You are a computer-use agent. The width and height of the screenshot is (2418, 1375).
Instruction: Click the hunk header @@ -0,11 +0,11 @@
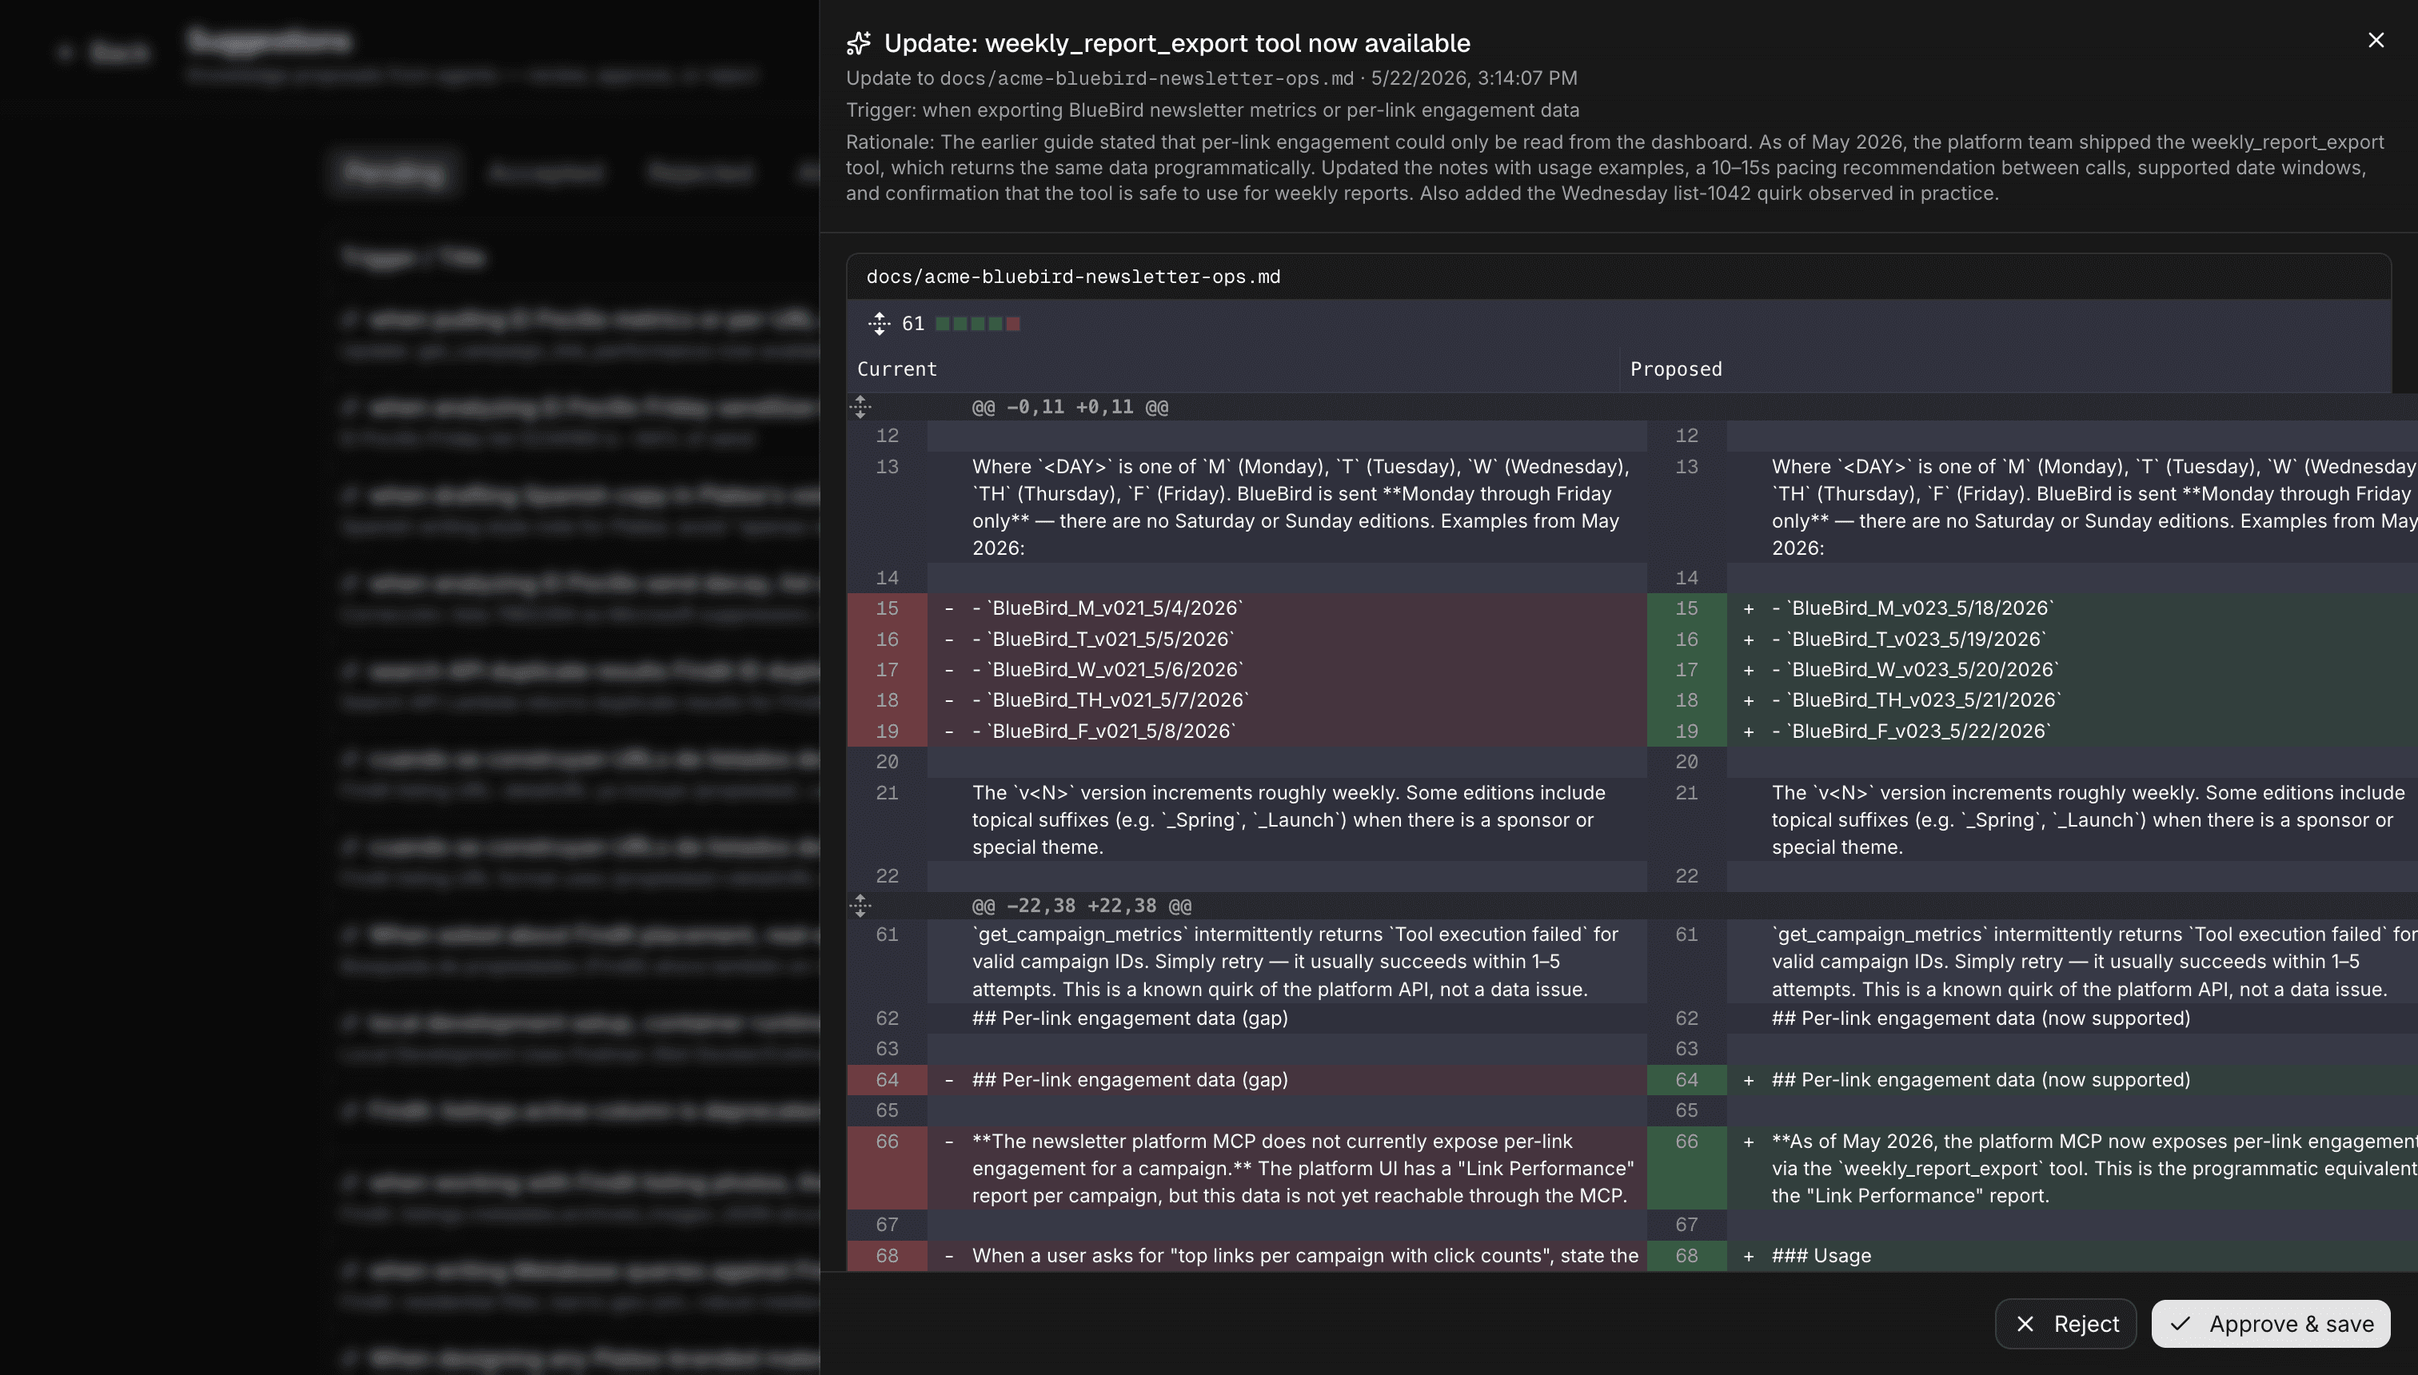(x=1070, y=407)
